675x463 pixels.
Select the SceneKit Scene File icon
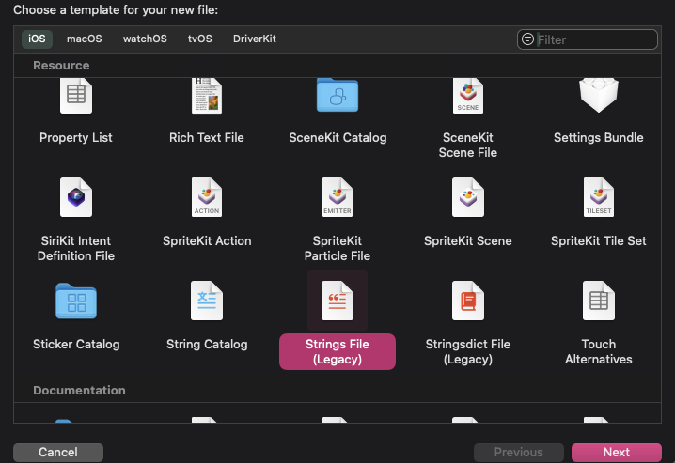point(468,96)
